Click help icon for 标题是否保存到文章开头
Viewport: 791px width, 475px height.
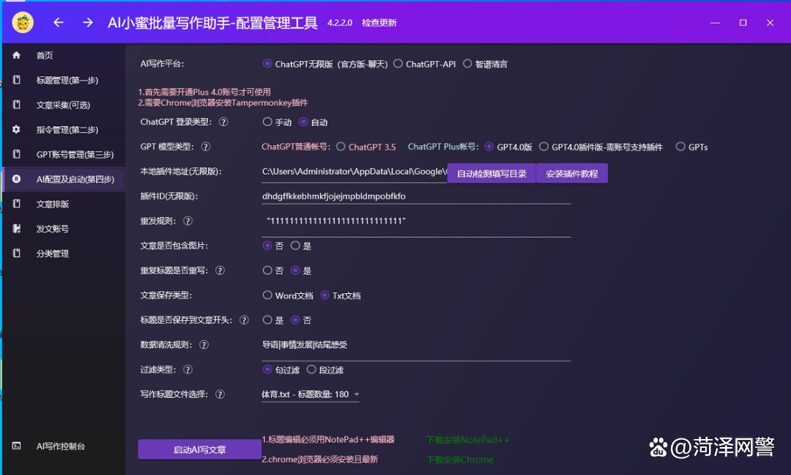(x=244, y=320)
